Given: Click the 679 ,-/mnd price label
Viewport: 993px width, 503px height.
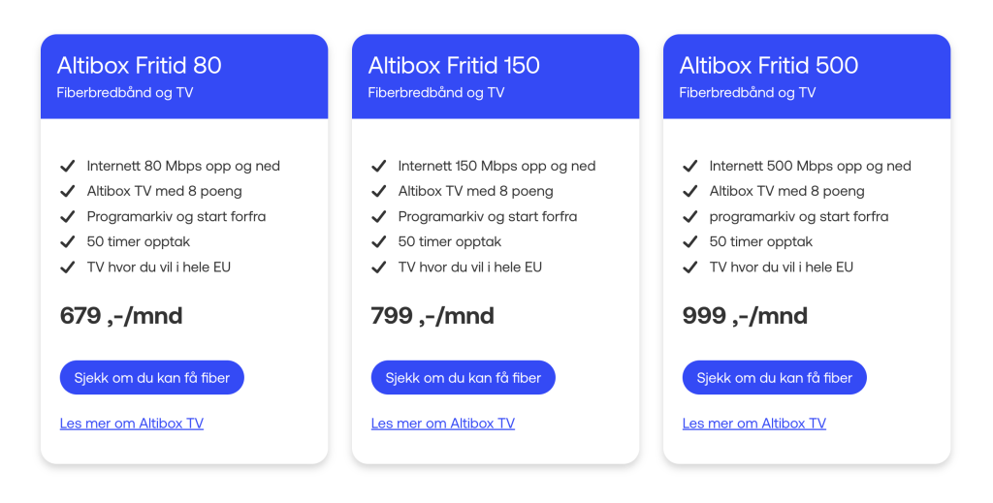Looking at the screenshot, I should (121, 316).
